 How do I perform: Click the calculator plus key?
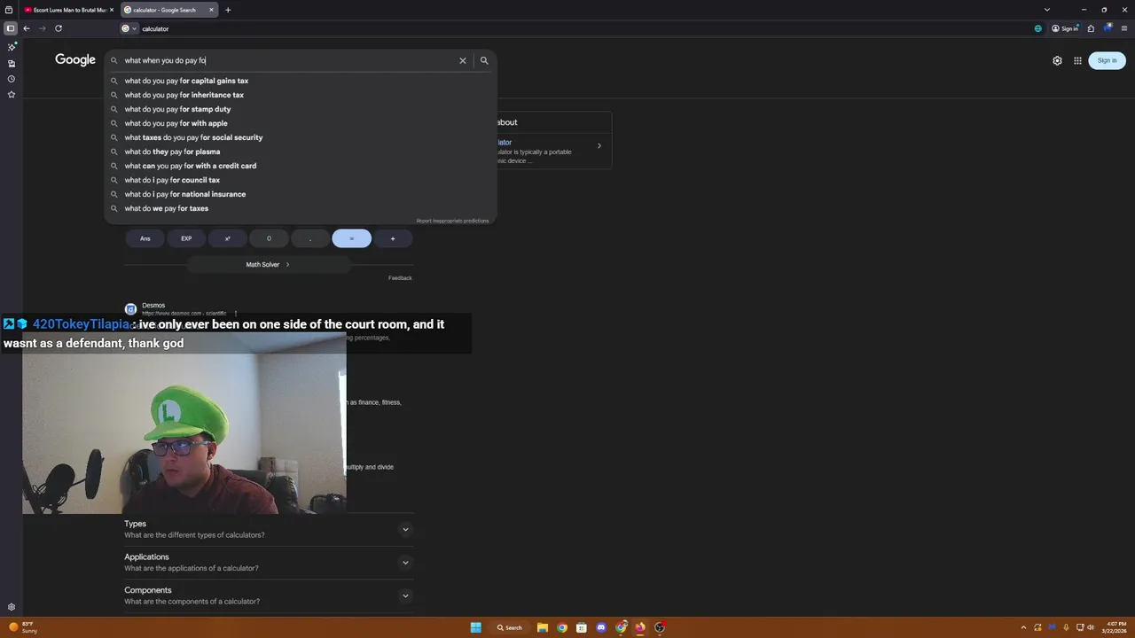coord(393,238)
